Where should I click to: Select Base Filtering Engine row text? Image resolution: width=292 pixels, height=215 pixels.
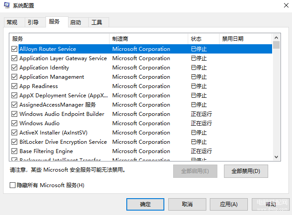coord(46,151)
